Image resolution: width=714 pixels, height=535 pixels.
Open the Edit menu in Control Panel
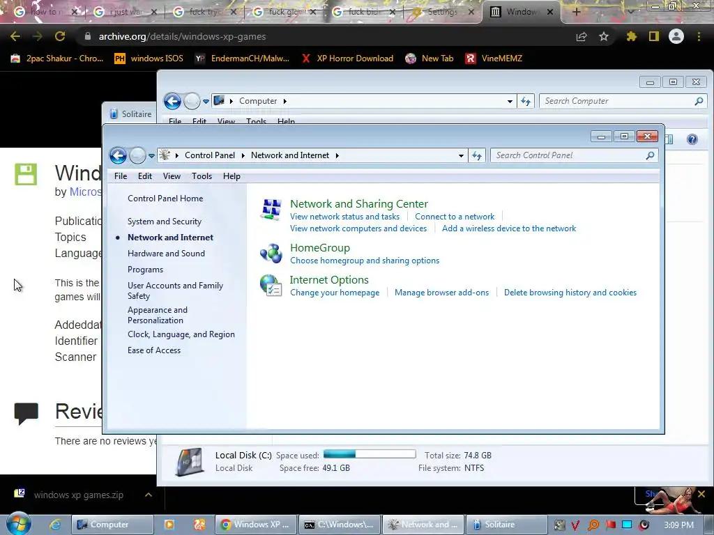(145, 176)
